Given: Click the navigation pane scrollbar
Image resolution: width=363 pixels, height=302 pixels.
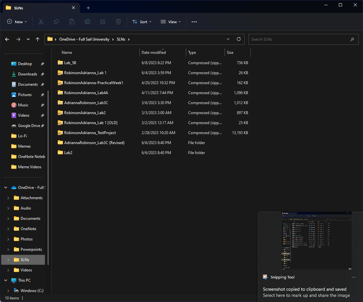Looking at the screenshot, I should 48,177.
